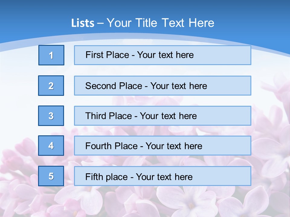Viewport: 290px width, 217px height.
Task: Click the number 5 box
Action: pyautogui.click(x=51, y=176)
